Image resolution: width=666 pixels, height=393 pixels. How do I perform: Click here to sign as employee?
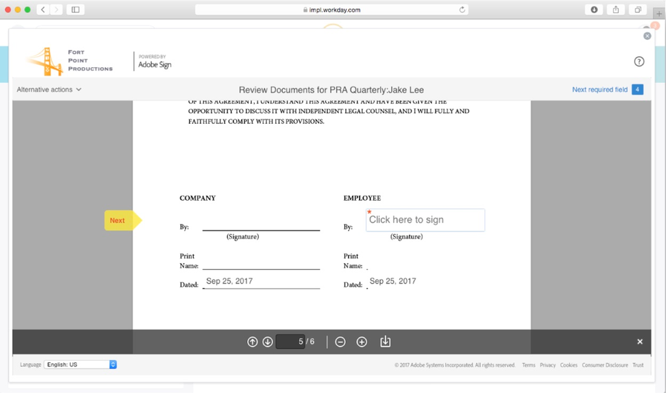point(425,219)
